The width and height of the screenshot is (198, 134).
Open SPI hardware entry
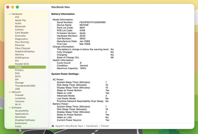coord(17,80)
